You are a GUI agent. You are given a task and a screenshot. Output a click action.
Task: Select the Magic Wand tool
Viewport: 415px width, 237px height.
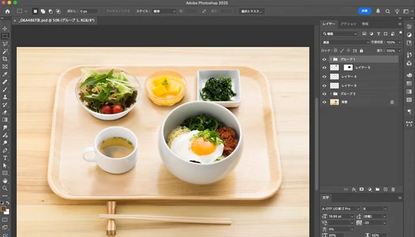[x=5, y=52]
